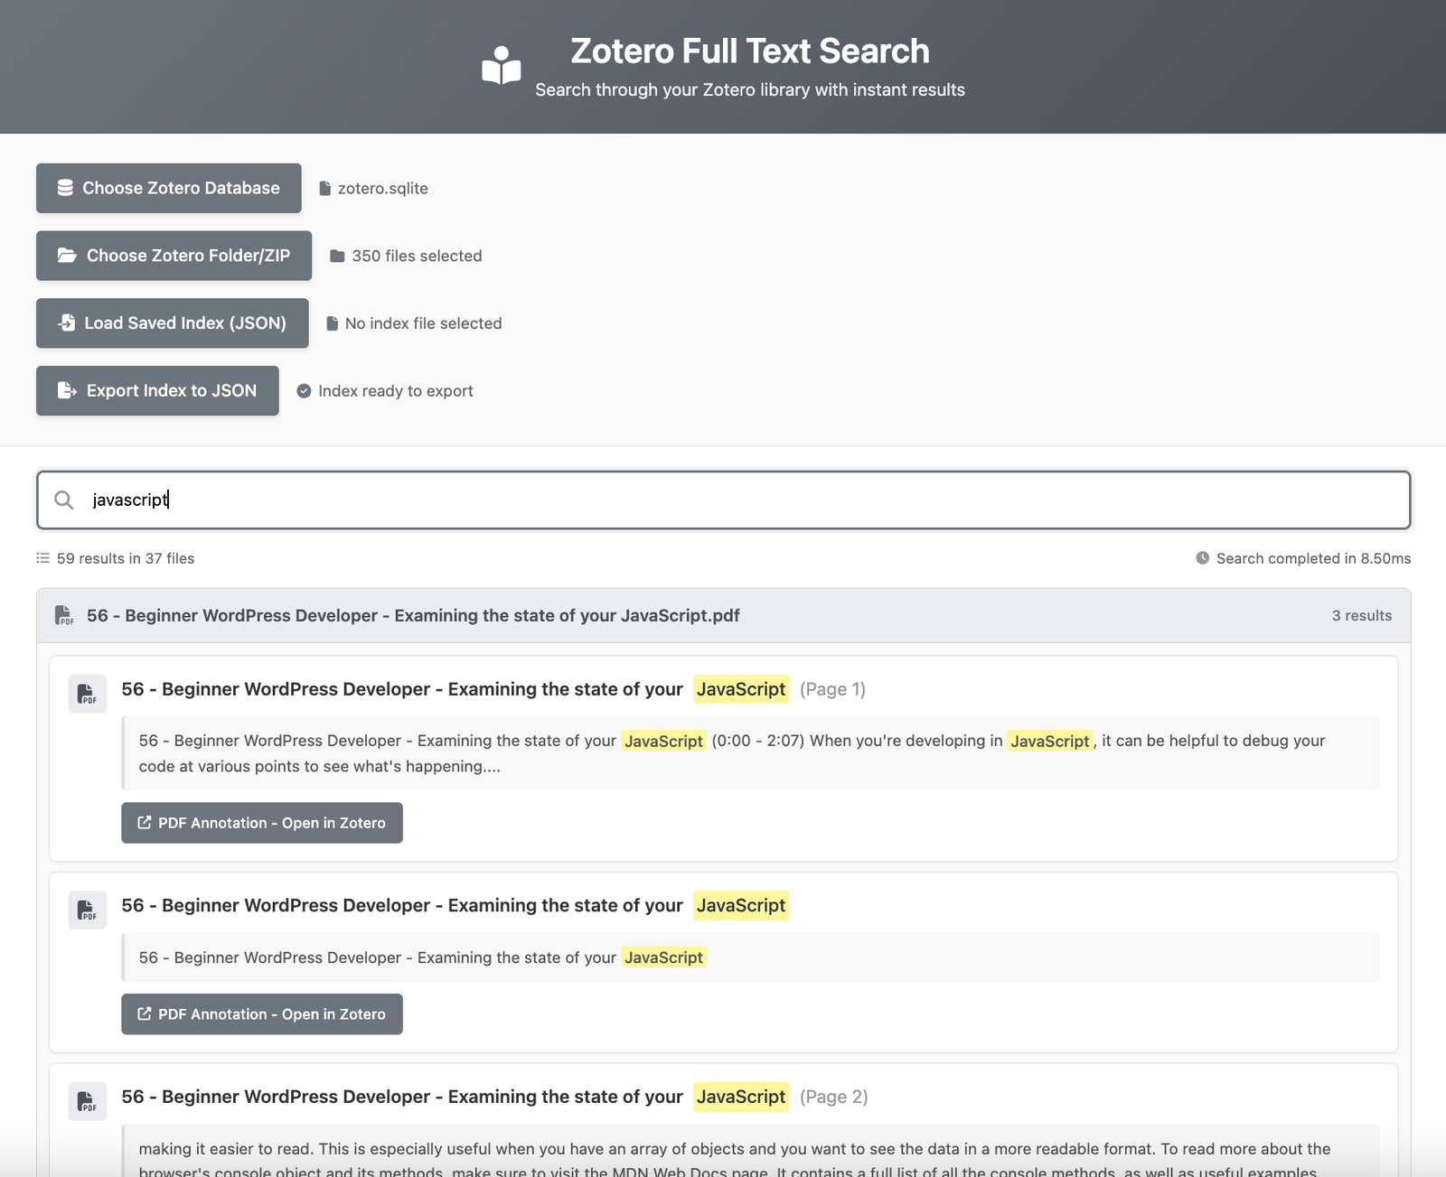This screenshot has width=1446, height=1177.
Task: Click the PDF file icon in group header
Action: [x=64, y=616]
